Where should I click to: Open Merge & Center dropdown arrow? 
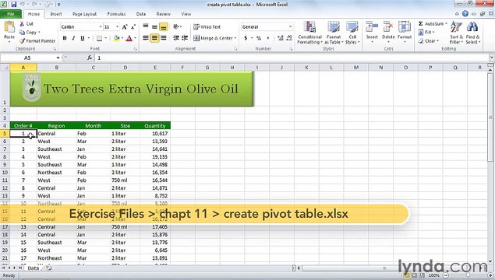235,38
